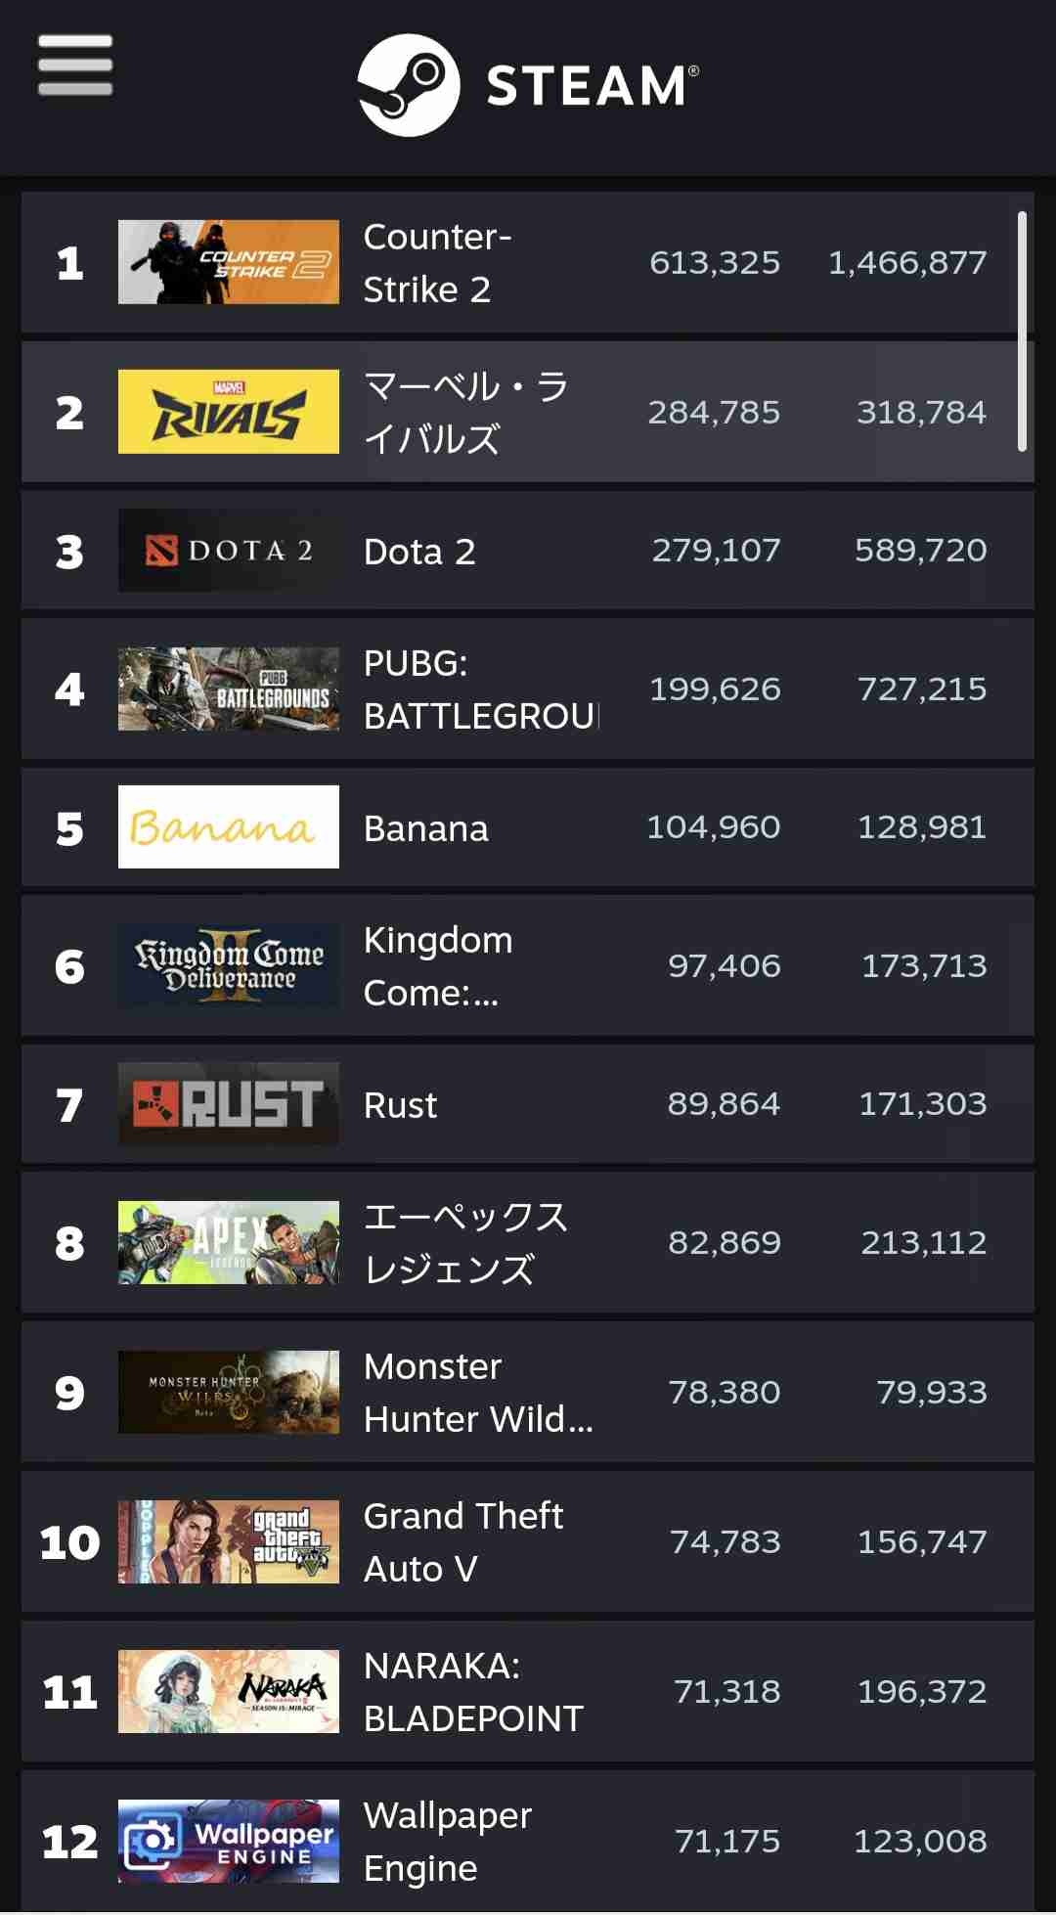This screenshot has width=1056, height=1915.
Task: Click the Monster Hunter Wilds thumbnail
Action: (x=229, y=1392)
